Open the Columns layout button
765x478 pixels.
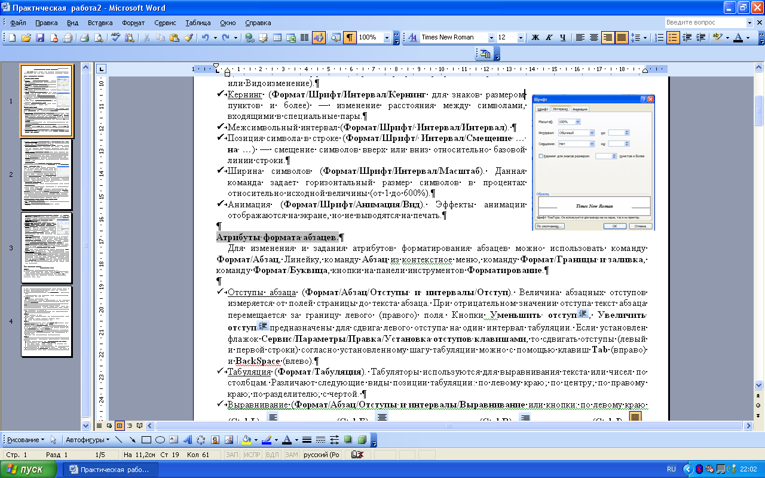tap(304, 37)
